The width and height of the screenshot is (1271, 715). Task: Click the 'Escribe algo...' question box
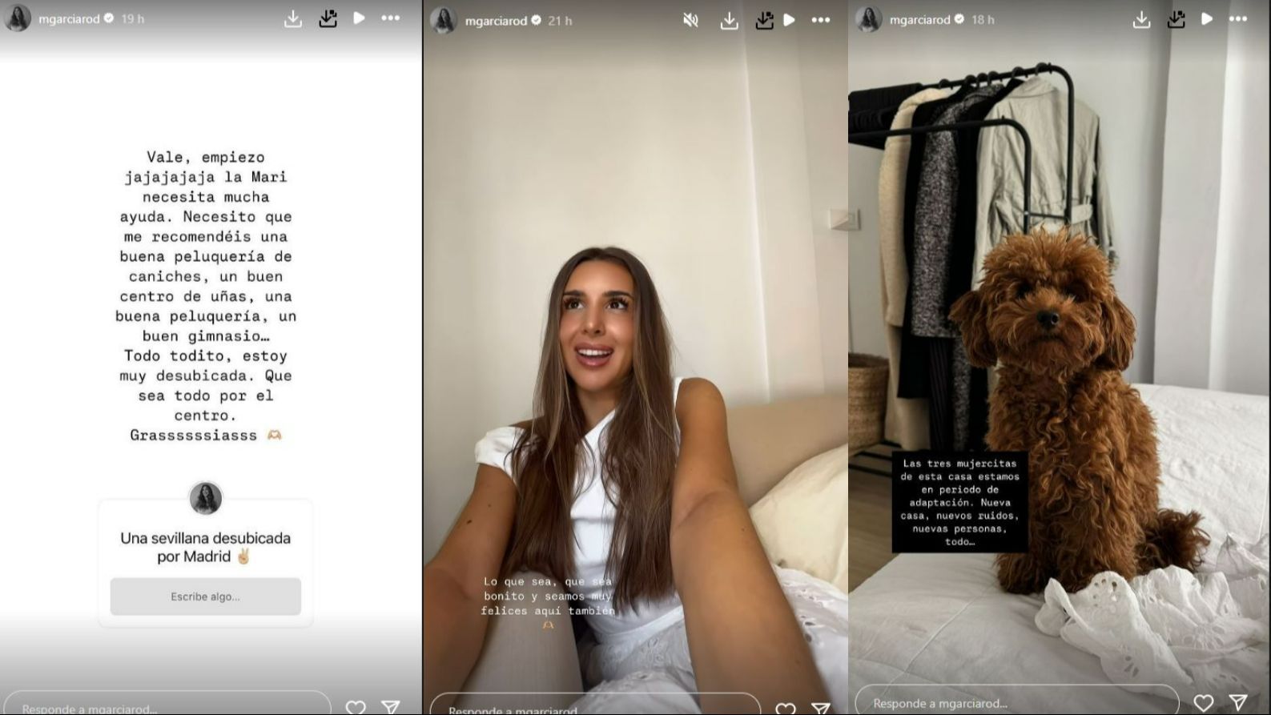tap(206, 597)
